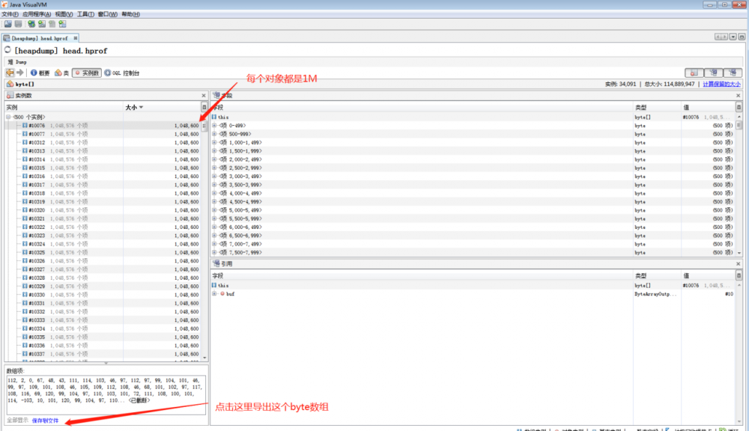Screen dimensions: 749x431
Task: Expand the <项 5,000-5,499> field group
Action: [x=214, y=210]
